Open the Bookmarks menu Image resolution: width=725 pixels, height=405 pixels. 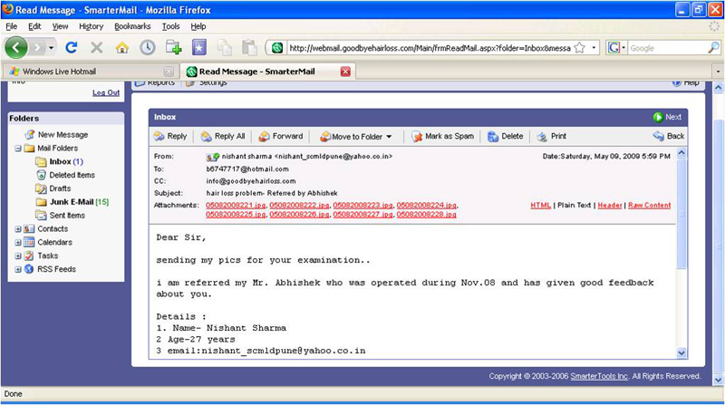[132, 26]
